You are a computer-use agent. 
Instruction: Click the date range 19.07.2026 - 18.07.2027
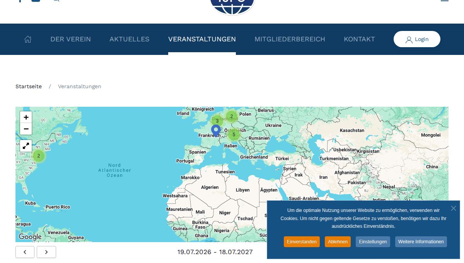(215, 252)
